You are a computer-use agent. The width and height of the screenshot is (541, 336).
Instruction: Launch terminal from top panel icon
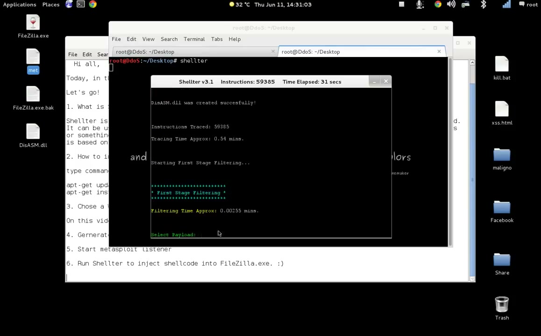pyautogui.click(x=81, y=5)
